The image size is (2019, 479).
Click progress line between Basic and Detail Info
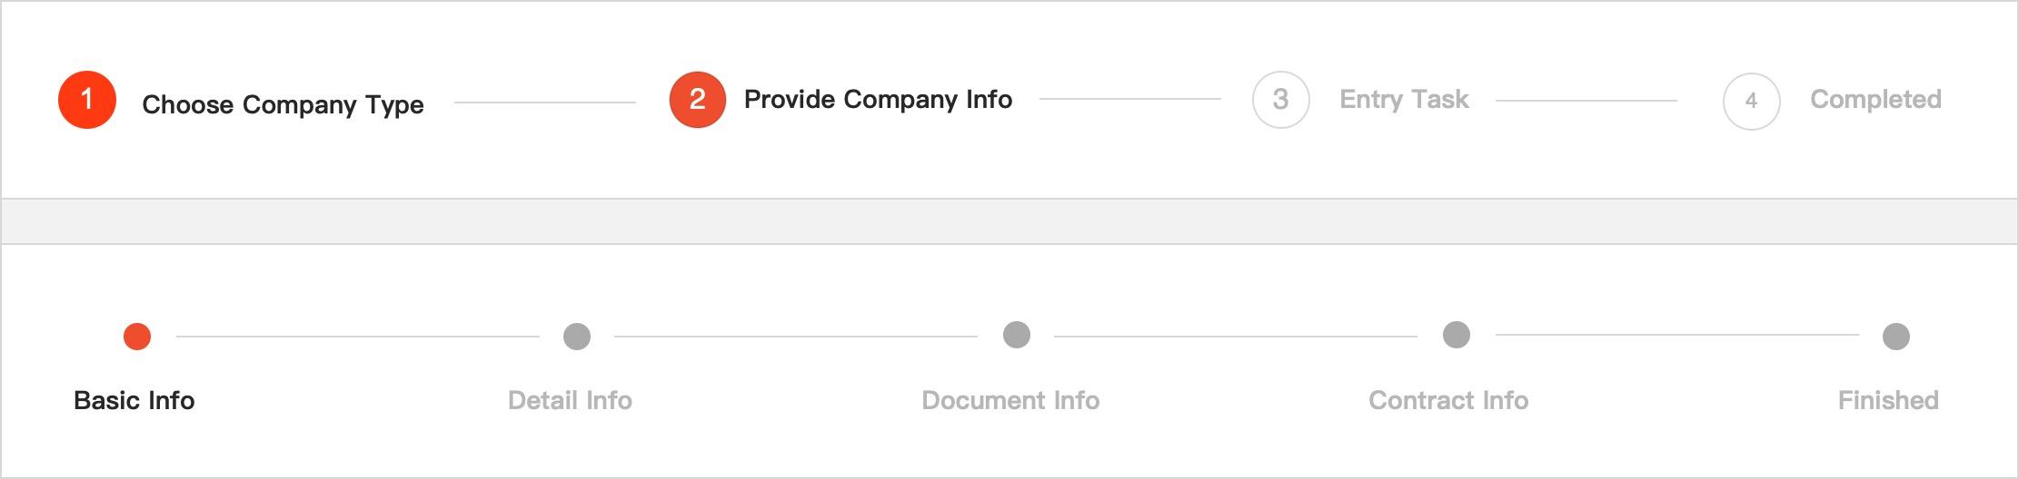pyautogui.click(x=358, y=337)
